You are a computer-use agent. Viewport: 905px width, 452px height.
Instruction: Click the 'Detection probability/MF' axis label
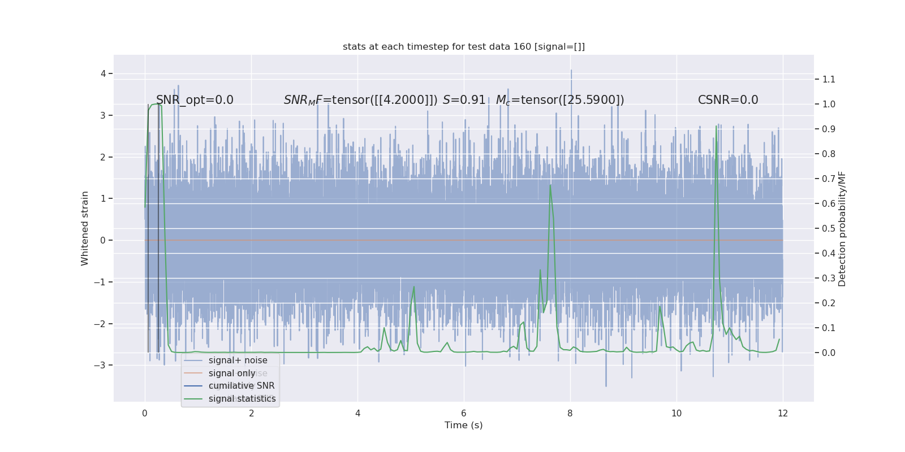[x=842, y=228]
